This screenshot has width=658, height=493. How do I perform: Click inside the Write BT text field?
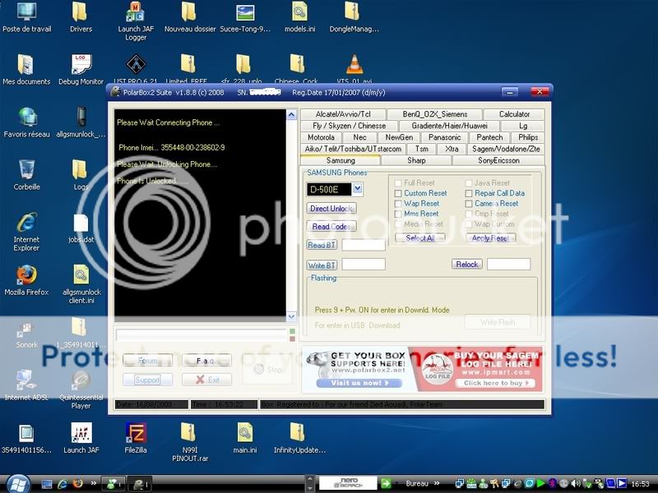[x=364, y=264]
